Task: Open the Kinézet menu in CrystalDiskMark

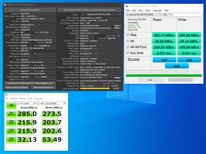Action: click(22, 98)
